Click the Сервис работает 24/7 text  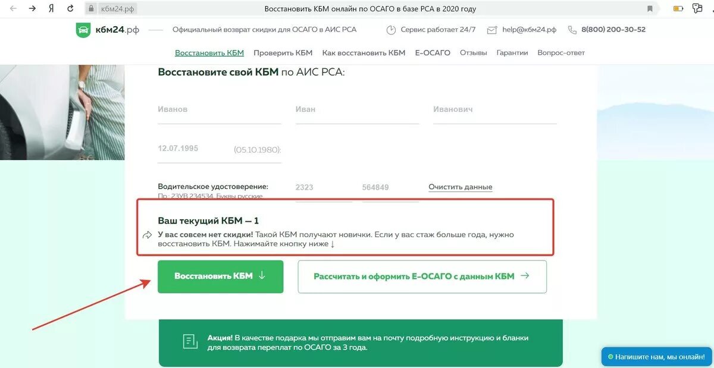click(439, 30)
